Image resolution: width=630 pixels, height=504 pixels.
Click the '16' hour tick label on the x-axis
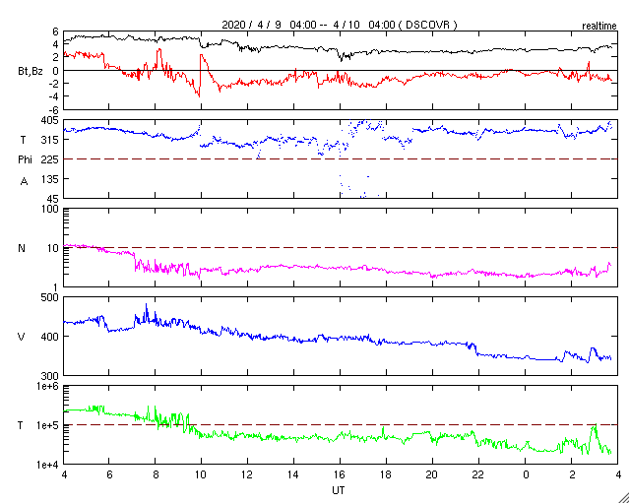pos(340,473)
